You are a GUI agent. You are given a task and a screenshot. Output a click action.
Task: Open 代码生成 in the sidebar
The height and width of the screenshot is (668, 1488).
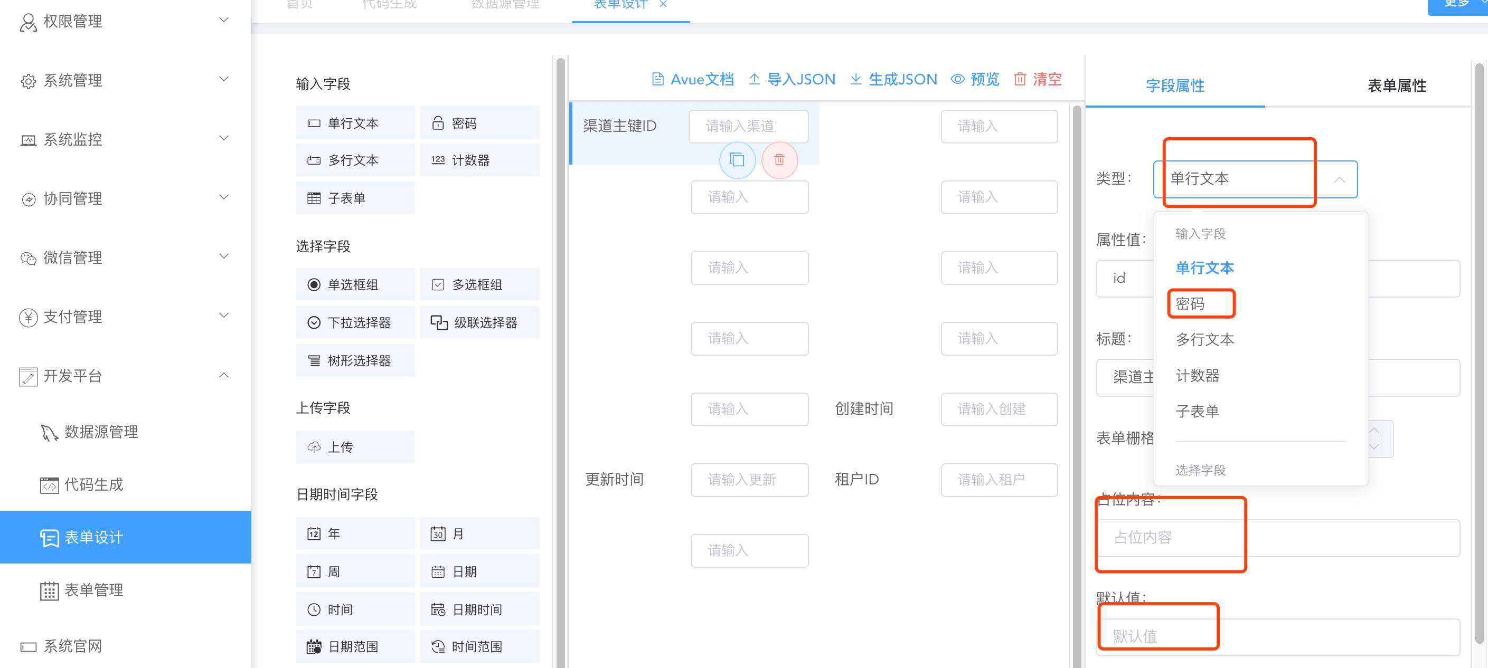[93, 484]
